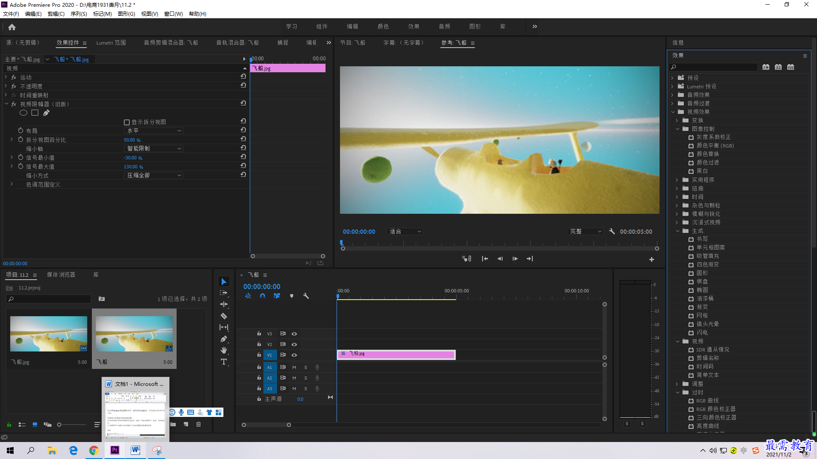Open the 序列(S) menu
817x459 pixels.
click(x=79, y=14)
